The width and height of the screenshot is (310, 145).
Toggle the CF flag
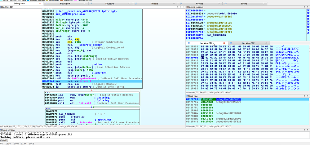(x=308, y=33)
